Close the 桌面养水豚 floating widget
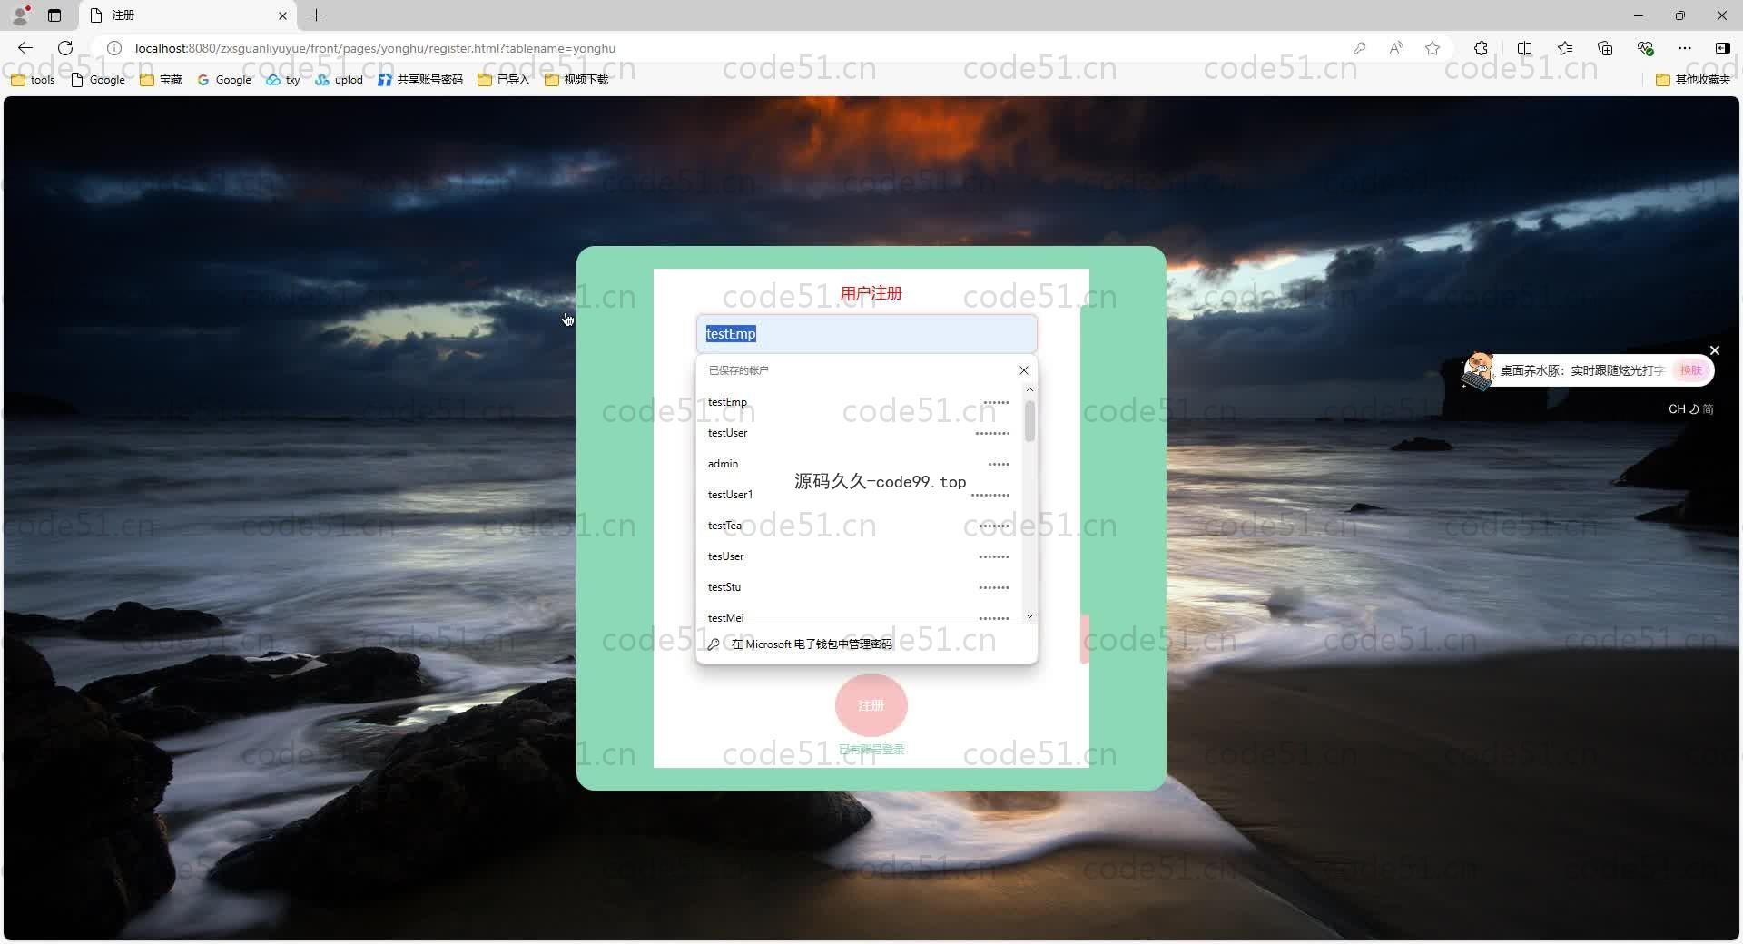 [1715, 350]
